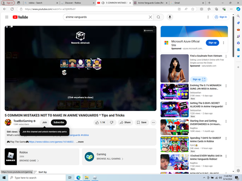Show hidden system tray icons
242x181 pixels.
204,178
